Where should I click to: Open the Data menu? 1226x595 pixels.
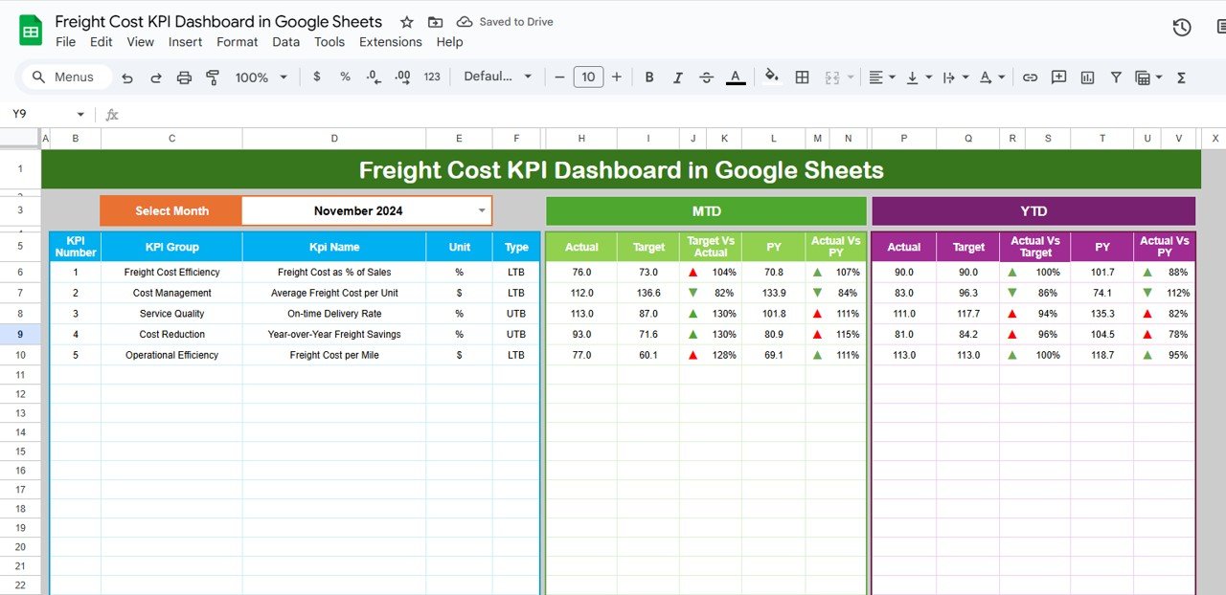pyautogui.click(x=285, y=42)
